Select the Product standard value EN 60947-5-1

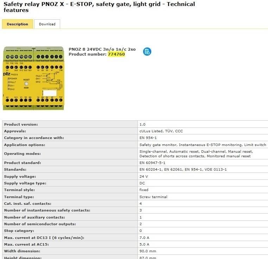pyautogui.click(x=152, y=163)
